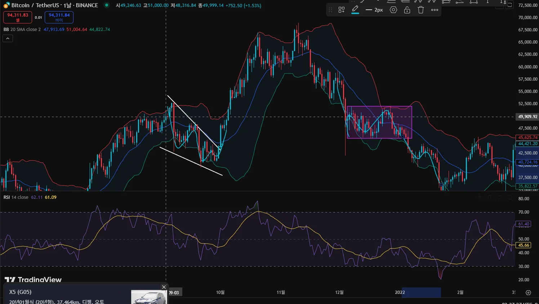Select the RSI 14 close indicator label
The height and width of the screenshot is (304, 539).
16,197
